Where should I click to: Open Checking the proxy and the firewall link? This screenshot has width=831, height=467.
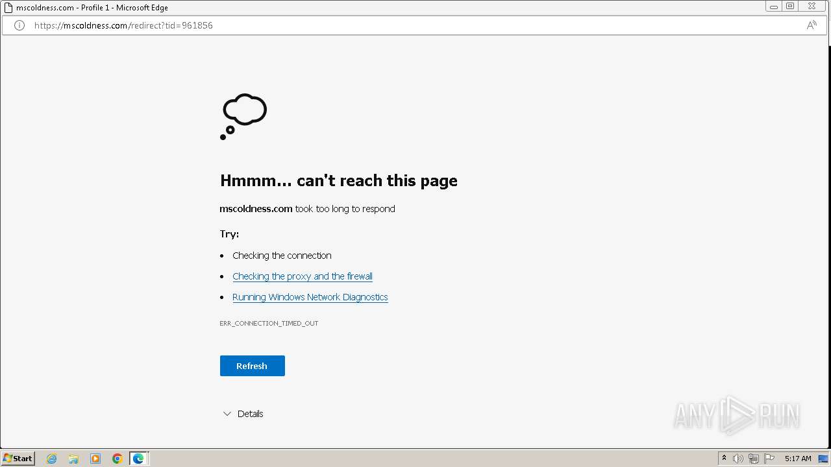[x=303, y=276]
